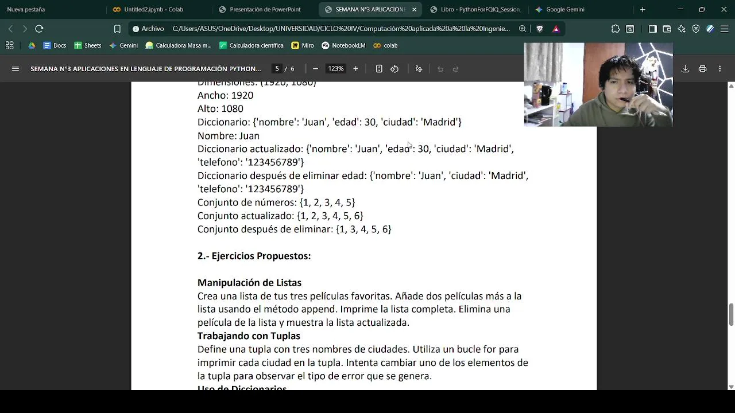Bookmark this page
Viewport: 735px width, 413px height.
coord(117,29)
